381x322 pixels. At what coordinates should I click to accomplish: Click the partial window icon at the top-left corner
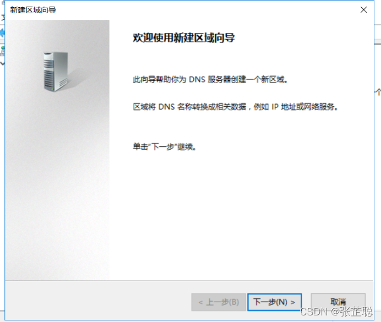pyautogui.click(x=3, y=3)
